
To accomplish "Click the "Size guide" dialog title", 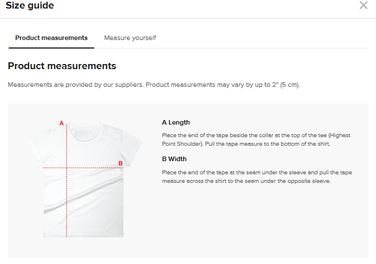I will pos(30,6).
